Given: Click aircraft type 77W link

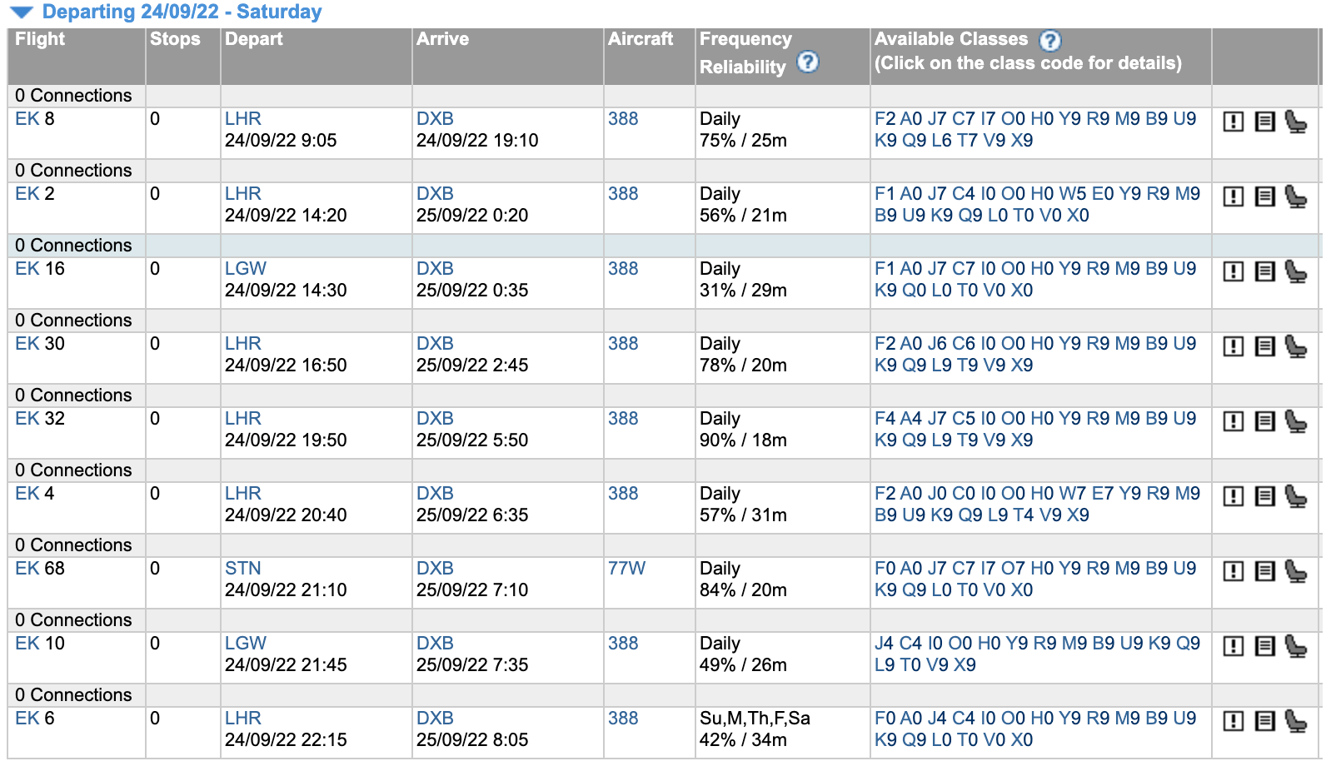Looking at the screenshot, I should tap(626, 569).
